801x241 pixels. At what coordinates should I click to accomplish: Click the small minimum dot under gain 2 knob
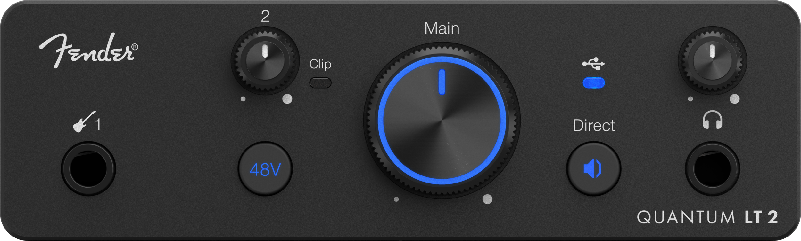pyautogui.click(x=243, y=99)
